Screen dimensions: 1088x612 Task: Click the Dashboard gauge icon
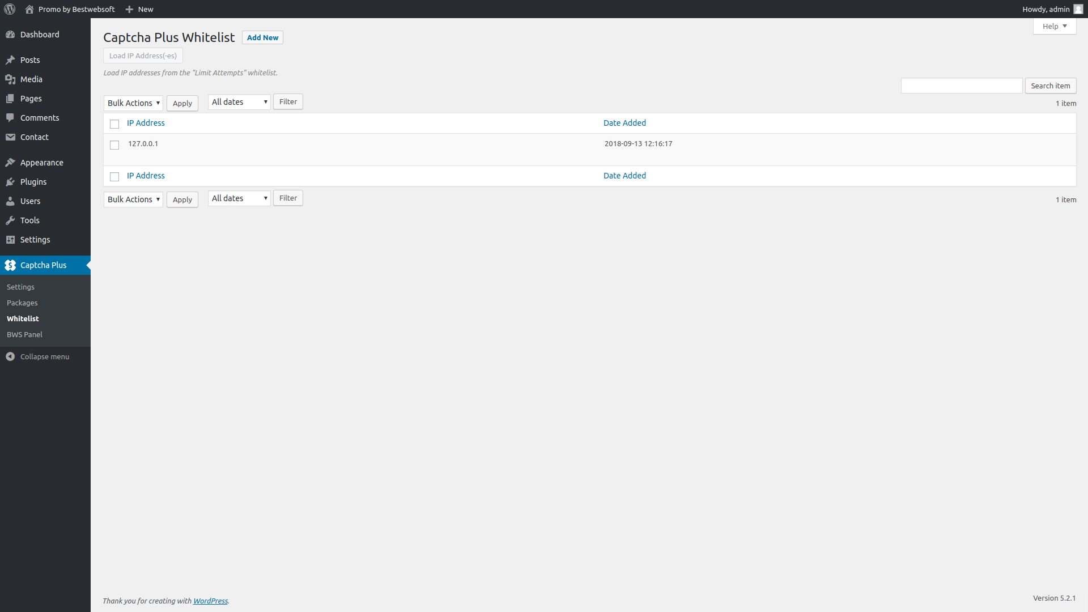pyautogui.click(x=10, y=35)
